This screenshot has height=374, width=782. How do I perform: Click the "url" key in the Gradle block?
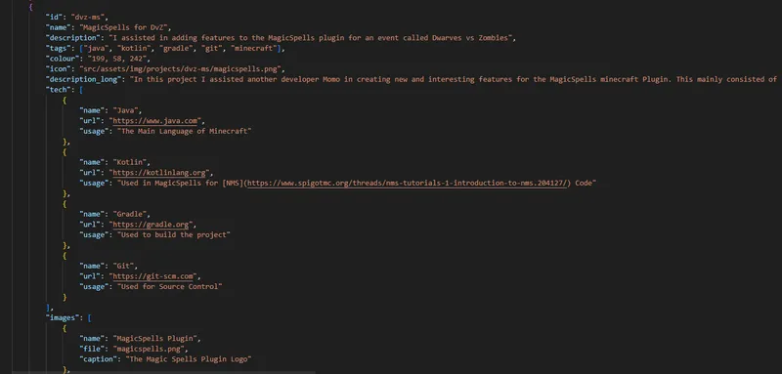(x=90, y=225)
